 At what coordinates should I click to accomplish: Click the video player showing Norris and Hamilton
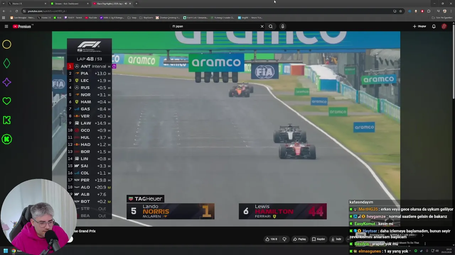(226, 129)
